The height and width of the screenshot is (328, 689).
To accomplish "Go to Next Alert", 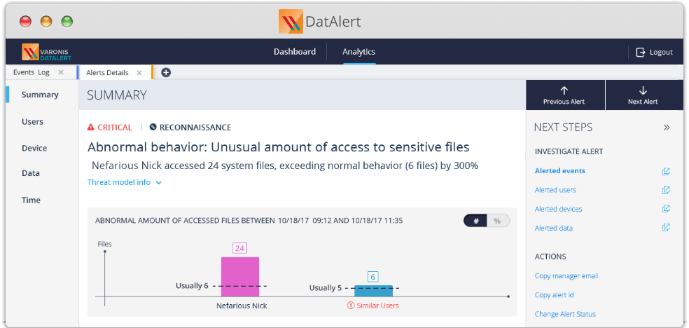I will click(643, 95).
